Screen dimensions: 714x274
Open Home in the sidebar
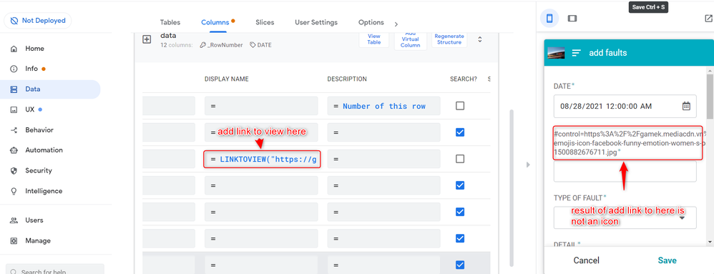pyautogui.click(x=34, y=48)
